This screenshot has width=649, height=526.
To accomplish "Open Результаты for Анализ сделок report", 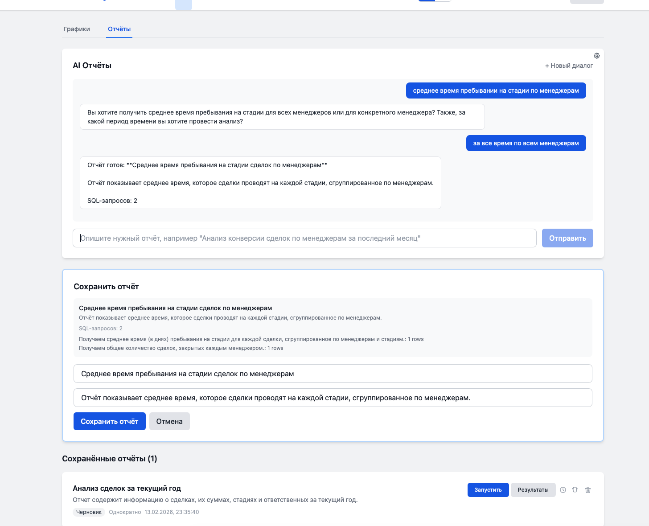I will [533, 489].
